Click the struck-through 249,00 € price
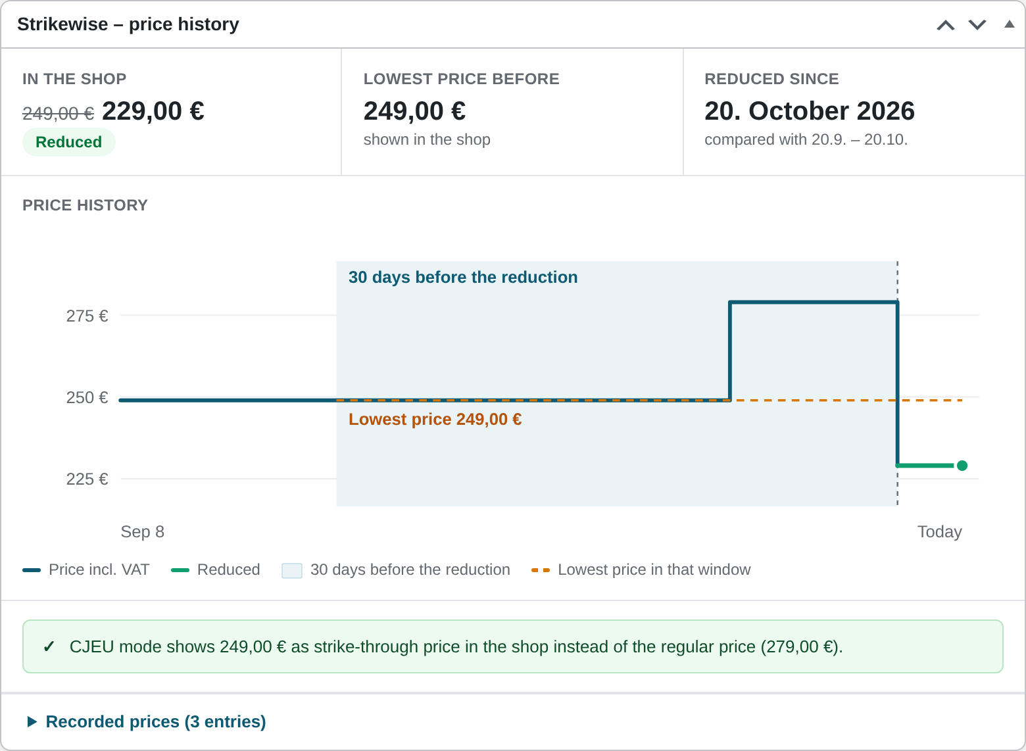 point(59,114)
